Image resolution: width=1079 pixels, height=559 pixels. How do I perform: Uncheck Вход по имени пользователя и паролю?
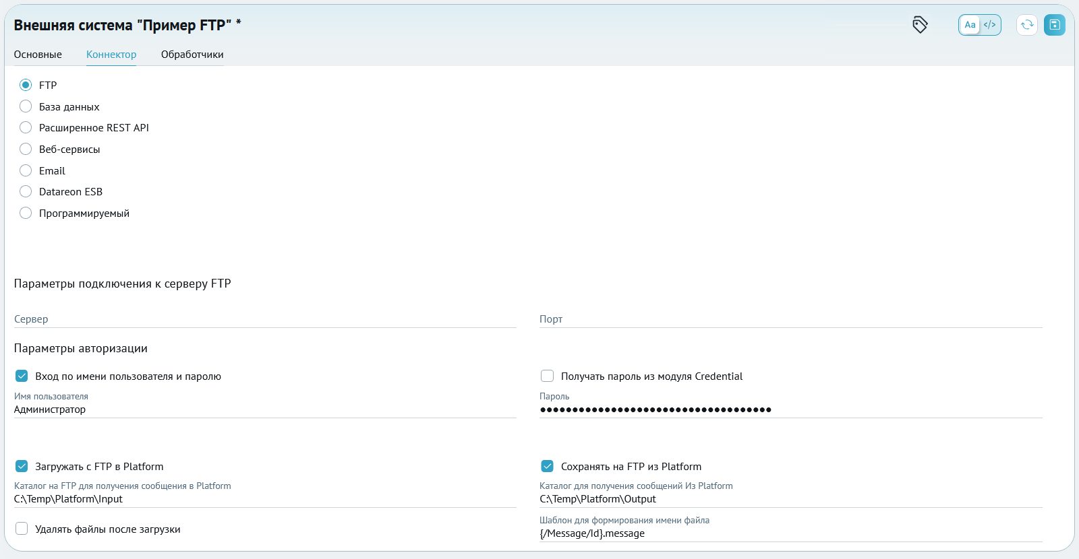point(22,376)
